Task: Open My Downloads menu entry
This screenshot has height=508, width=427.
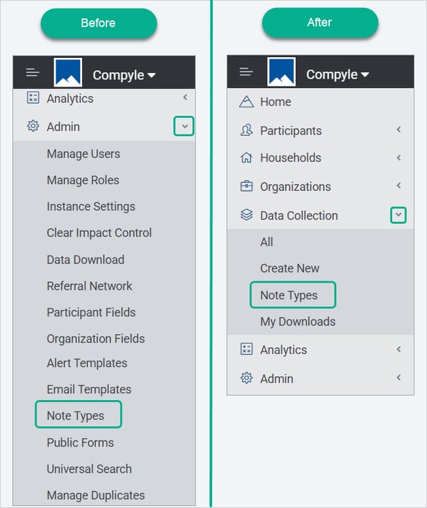Action: [x=298, y=322]
